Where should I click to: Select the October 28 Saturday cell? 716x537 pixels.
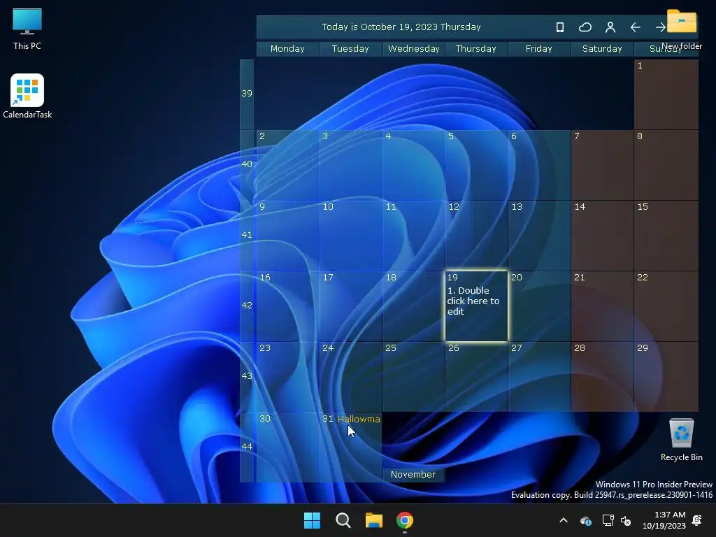(x=602, y=377)
